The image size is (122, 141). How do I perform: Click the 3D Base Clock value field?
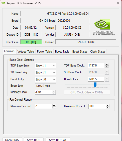(x=96, y=72)
